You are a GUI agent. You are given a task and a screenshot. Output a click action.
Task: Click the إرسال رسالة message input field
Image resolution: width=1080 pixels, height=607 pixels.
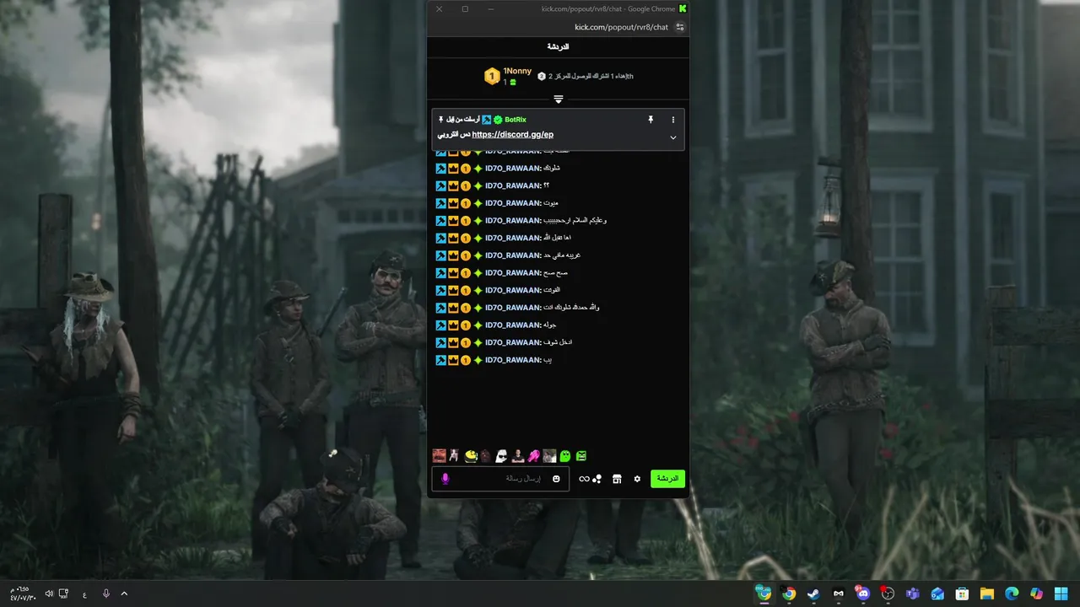[499, 479]
